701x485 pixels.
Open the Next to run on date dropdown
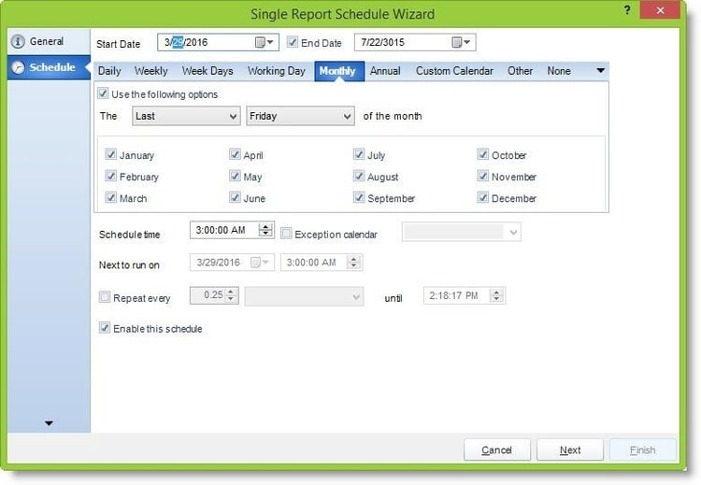point(260,263)
